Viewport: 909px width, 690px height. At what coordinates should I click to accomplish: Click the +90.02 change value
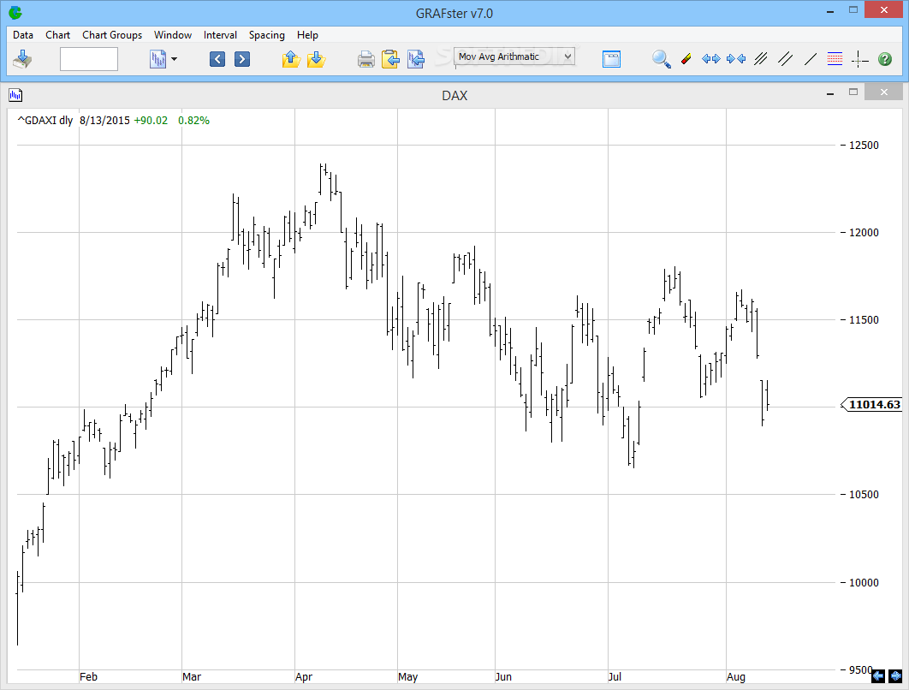[151, 121]
